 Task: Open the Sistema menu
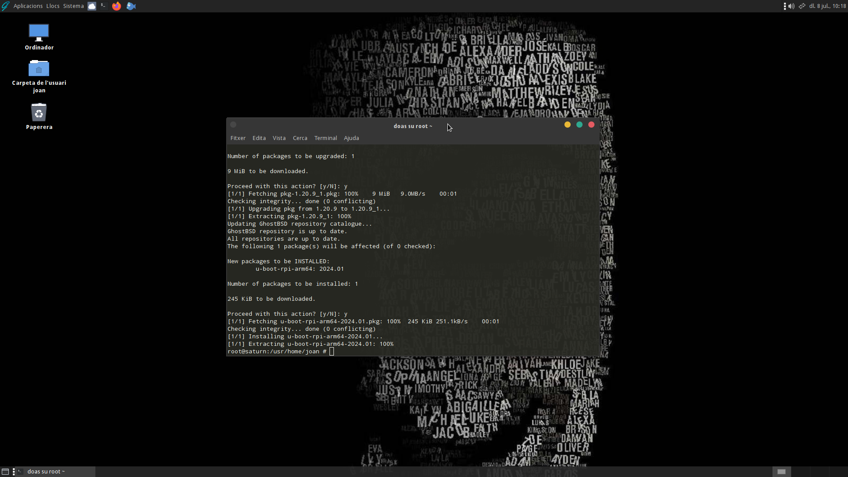[73, 6]
